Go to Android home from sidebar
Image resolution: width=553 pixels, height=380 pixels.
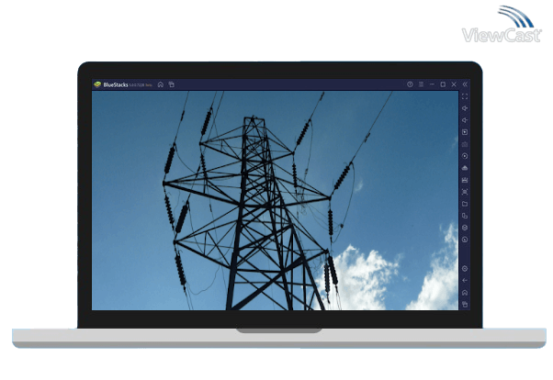click(x=465, y=292)
